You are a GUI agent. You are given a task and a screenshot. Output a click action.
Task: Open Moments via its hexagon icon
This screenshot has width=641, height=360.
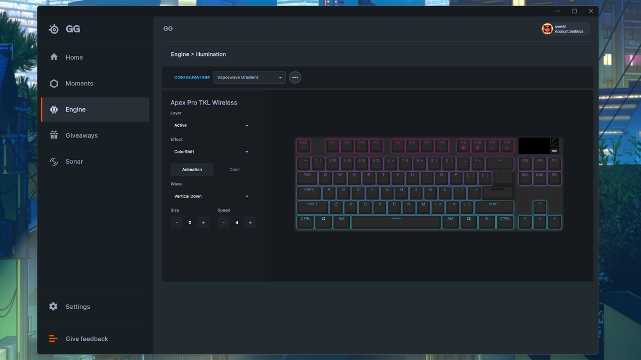tap(54, 84)
